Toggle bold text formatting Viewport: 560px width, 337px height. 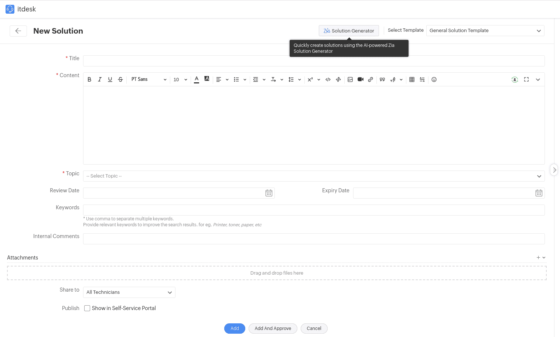pyautogui.click(x=89, y=79)
